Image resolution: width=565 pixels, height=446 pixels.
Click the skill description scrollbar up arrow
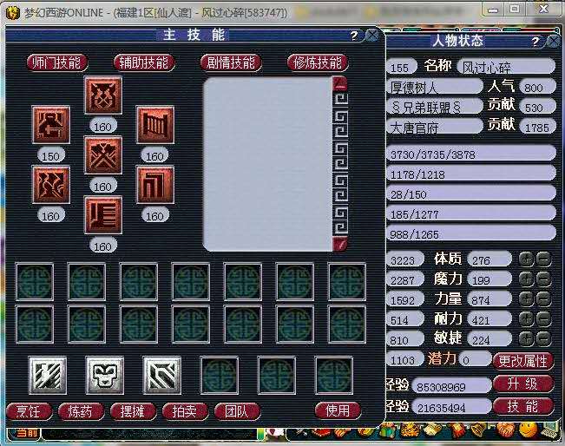click(x=340, y=83)
